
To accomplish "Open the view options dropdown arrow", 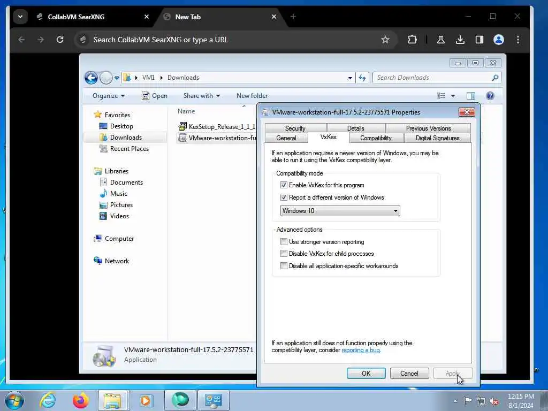I will [x=453, y=96].
